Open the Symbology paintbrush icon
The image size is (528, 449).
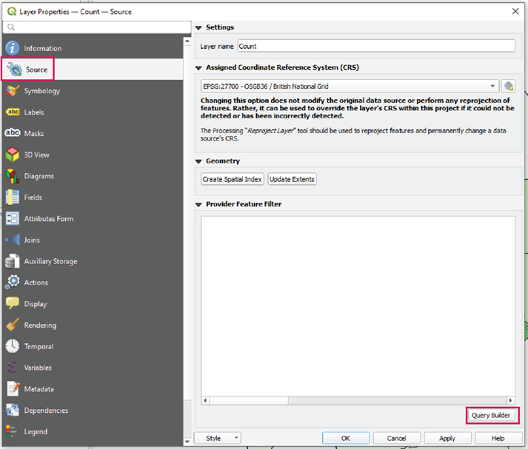[x=13, y=91]
